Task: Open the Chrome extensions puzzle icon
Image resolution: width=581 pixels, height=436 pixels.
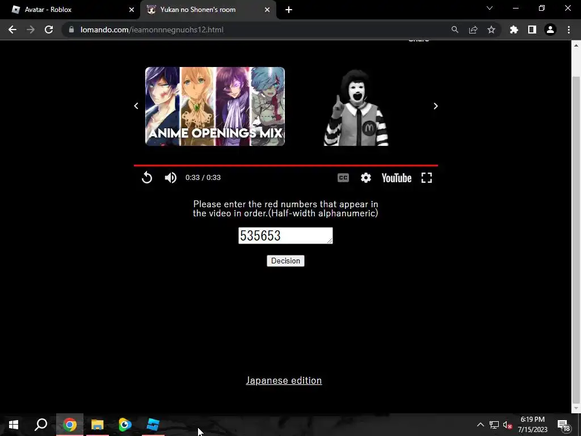Action: (x=513, y=30)
